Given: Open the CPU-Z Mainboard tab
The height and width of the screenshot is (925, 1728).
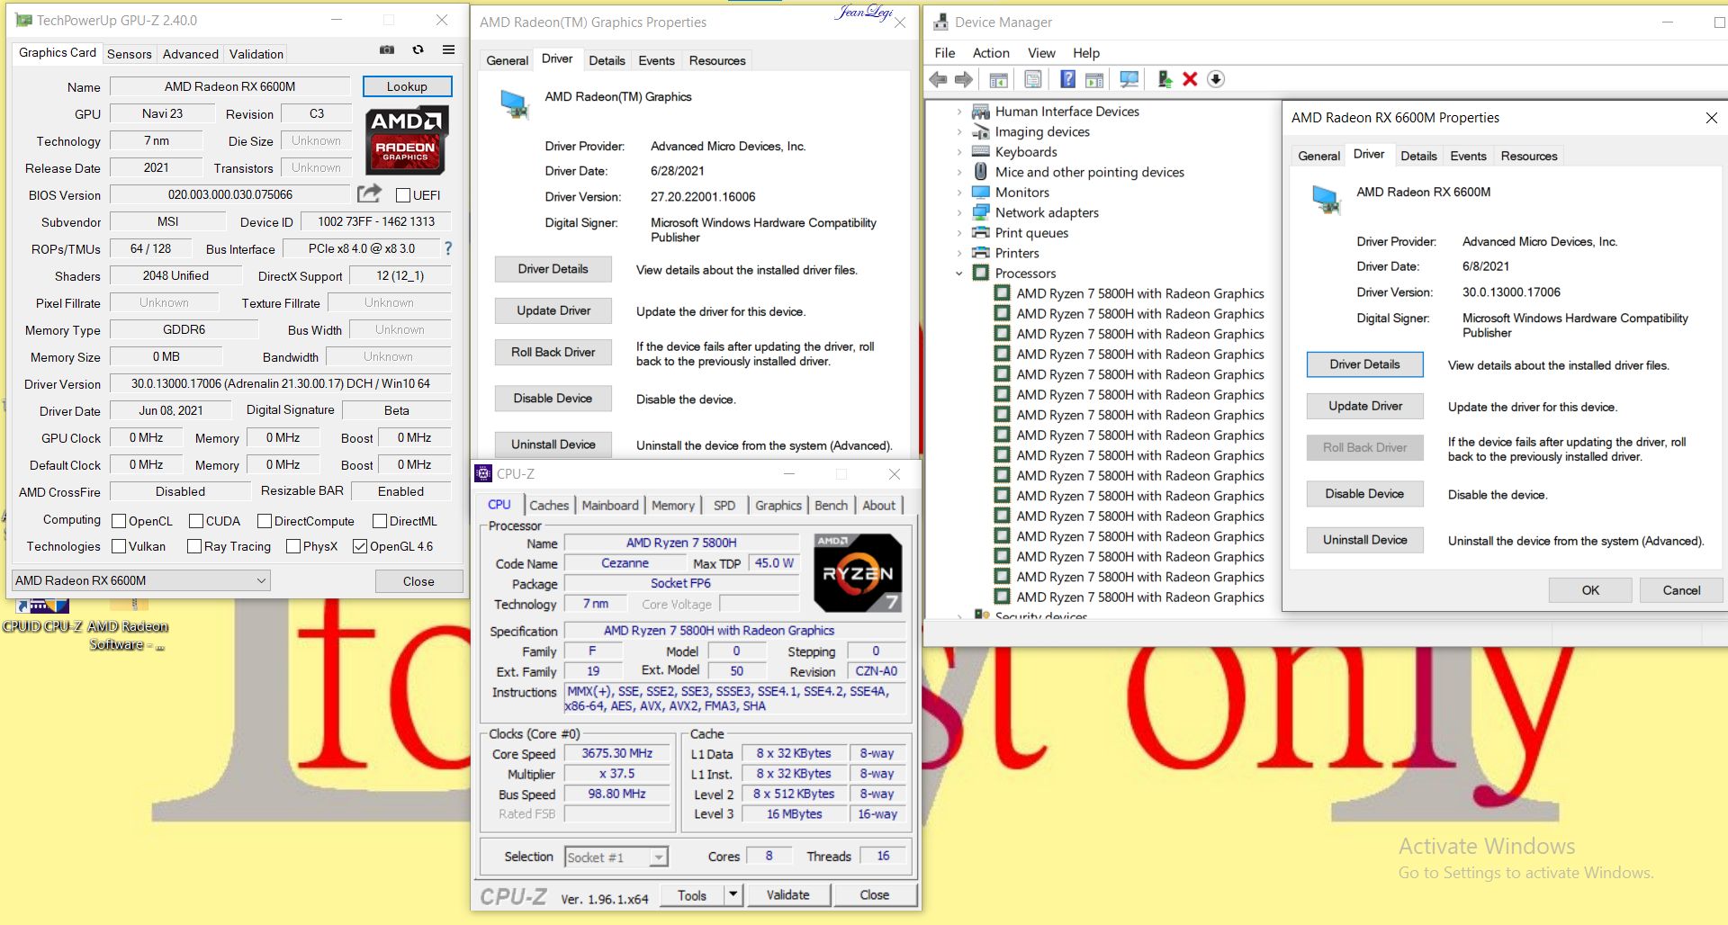Looking at the screenshot, I should [610, 505].
